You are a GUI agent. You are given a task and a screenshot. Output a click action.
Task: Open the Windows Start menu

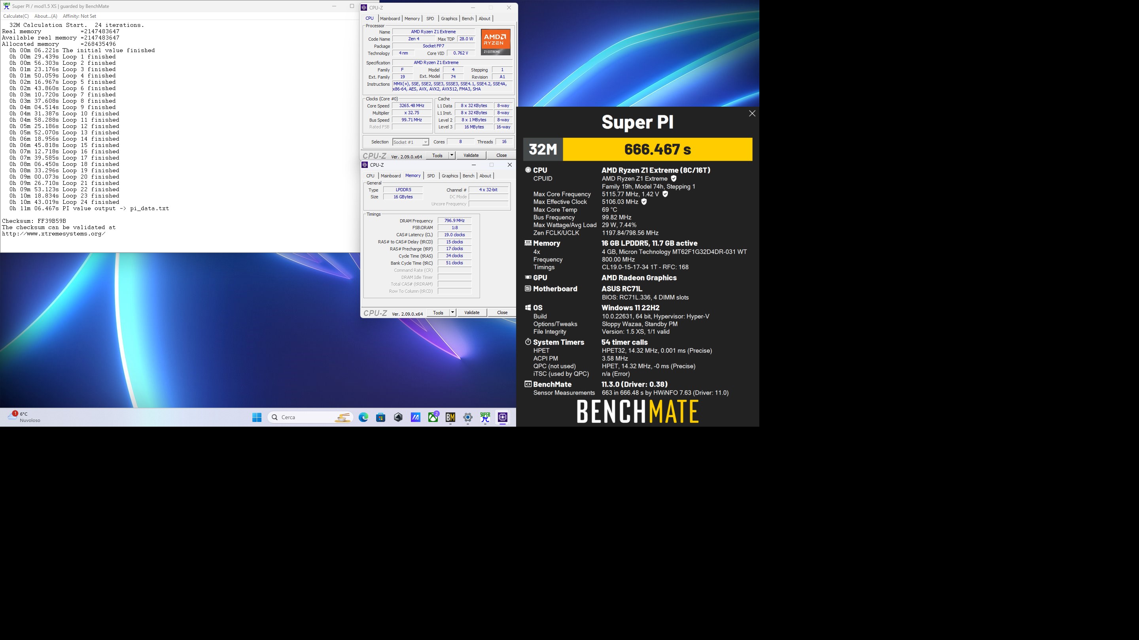coord(257,418)
